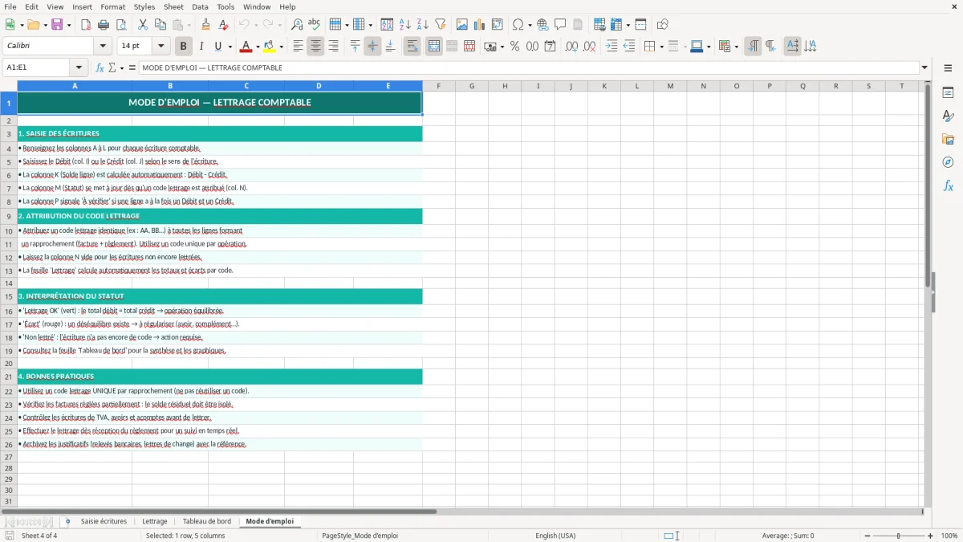This screenshot has height=542, width=963.
Task: Click the Add Decimal Place icon
Action: [x=571, y=47]
